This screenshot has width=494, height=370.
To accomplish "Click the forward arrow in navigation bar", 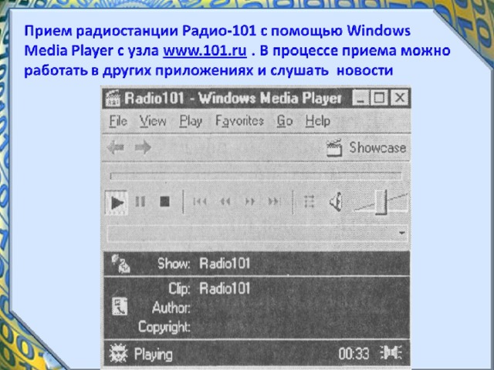I will [x=142, y=147].
